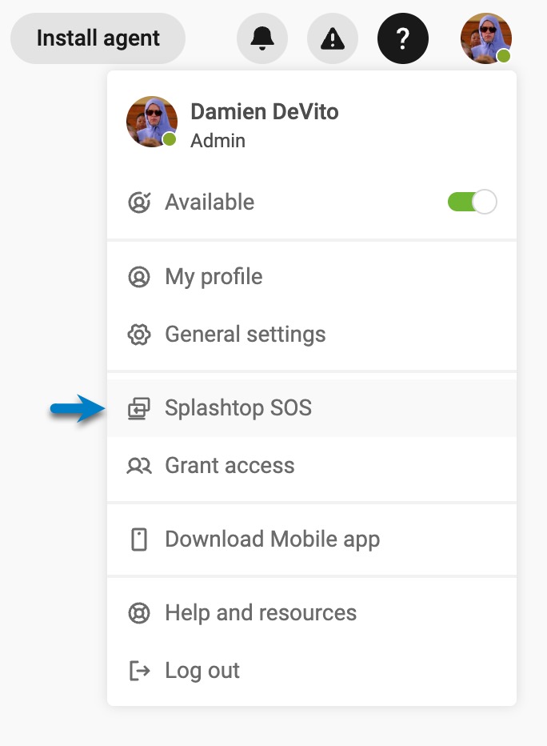The image size is (547, 746).
Task: Select General settings menu entry
Action: (x=245, y=335)
